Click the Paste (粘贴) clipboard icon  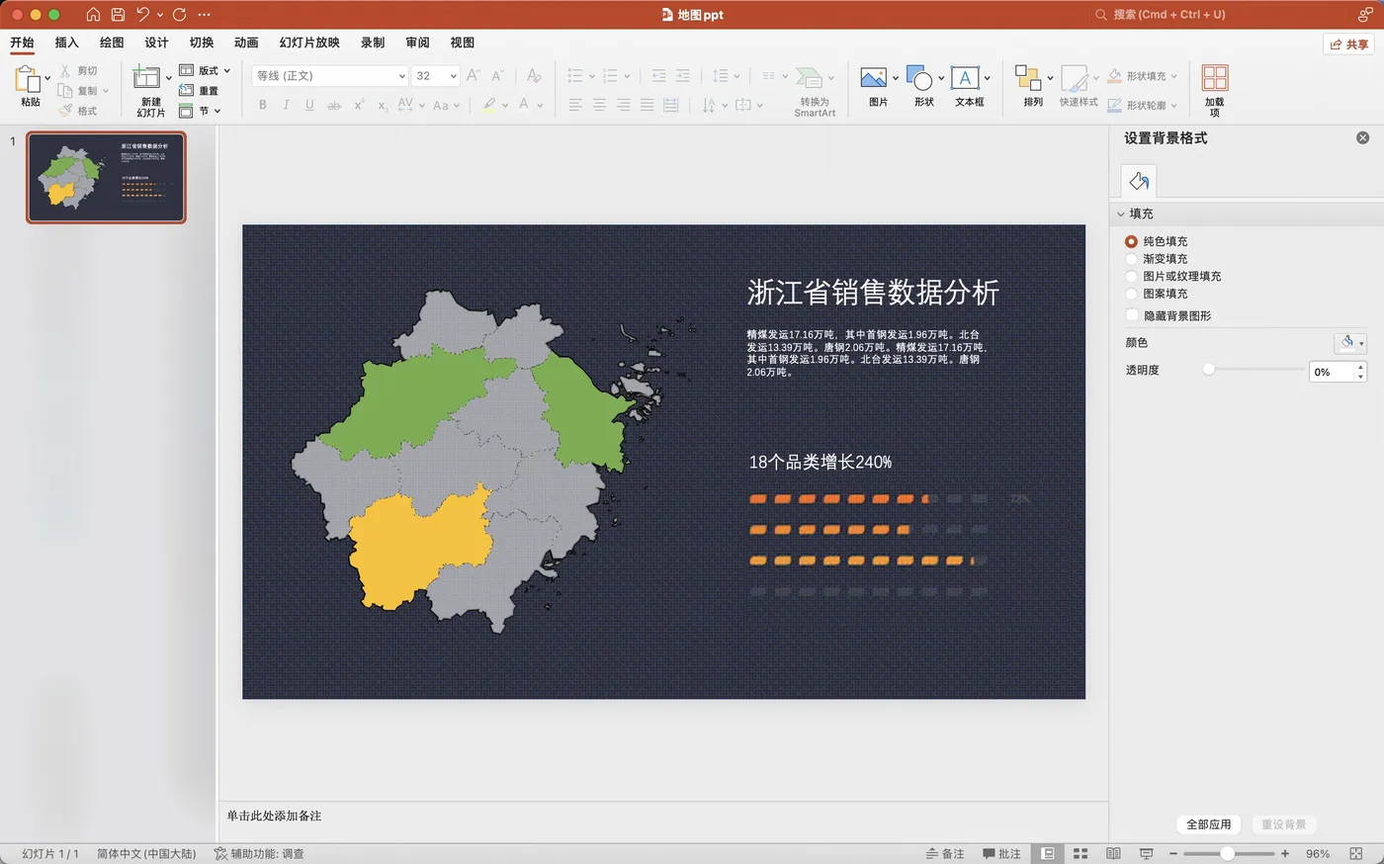pyautogui.click(x=28, y=79)
